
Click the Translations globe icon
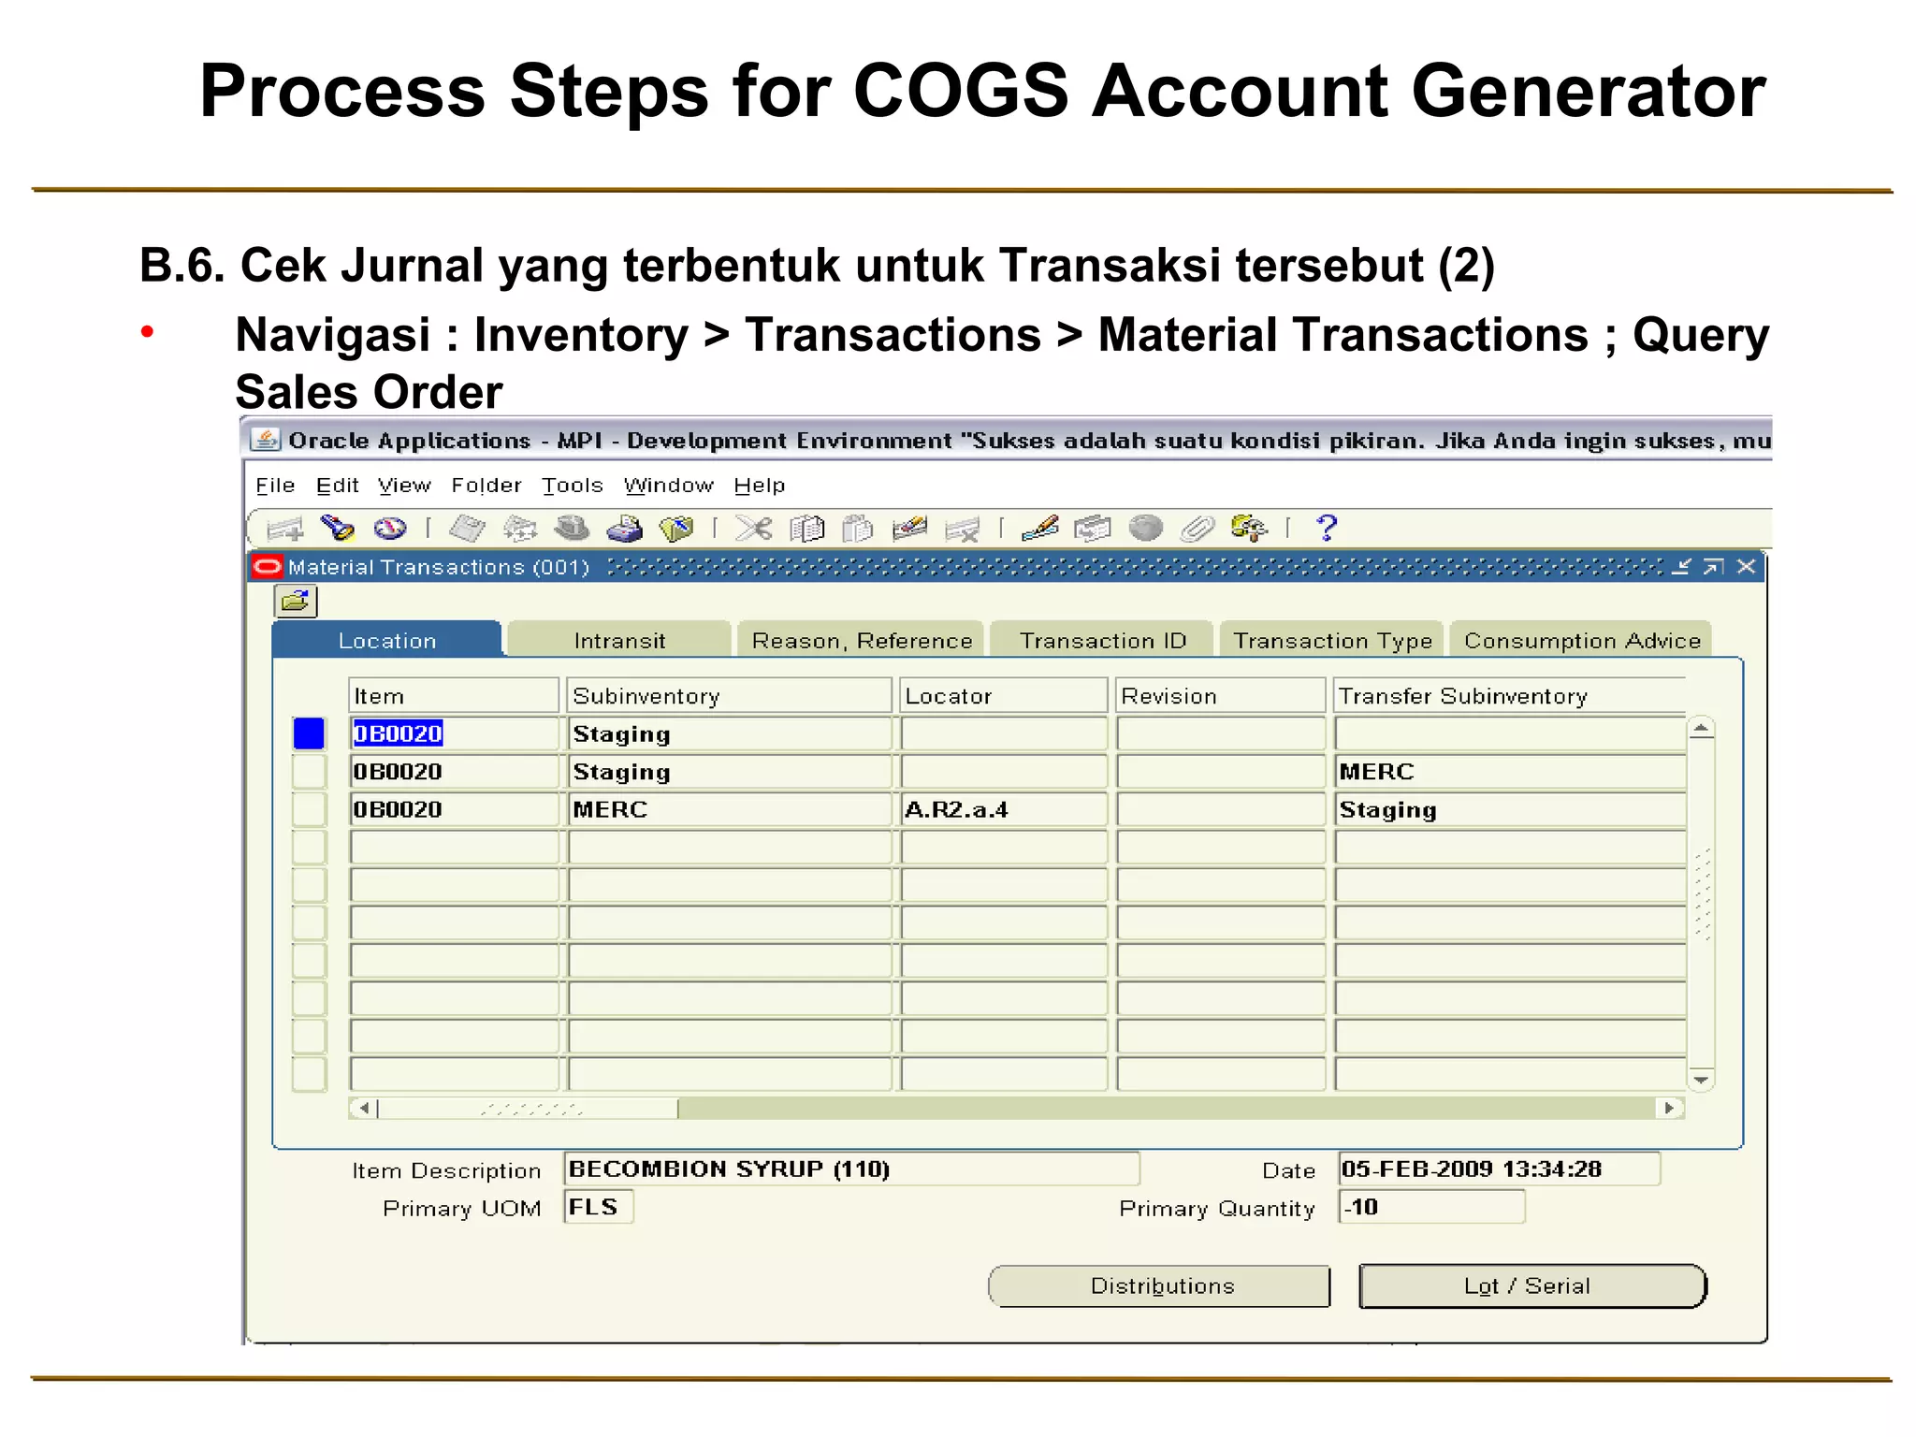(x=1145, y=529)
